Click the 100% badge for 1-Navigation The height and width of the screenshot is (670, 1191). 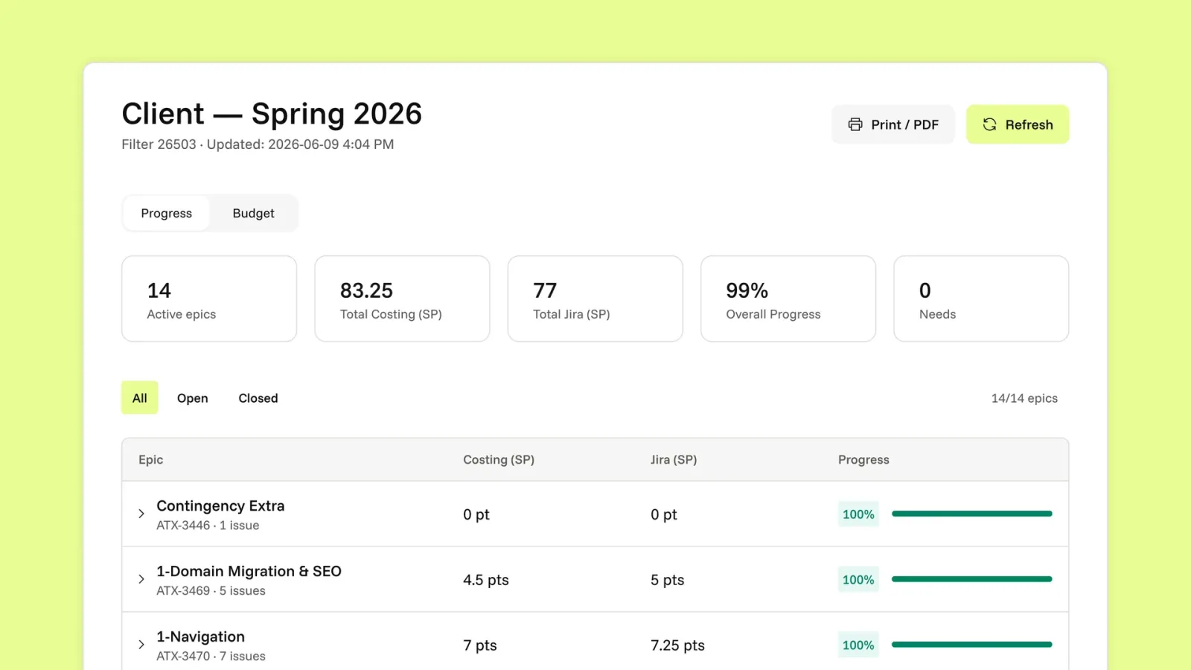point(858,645)
